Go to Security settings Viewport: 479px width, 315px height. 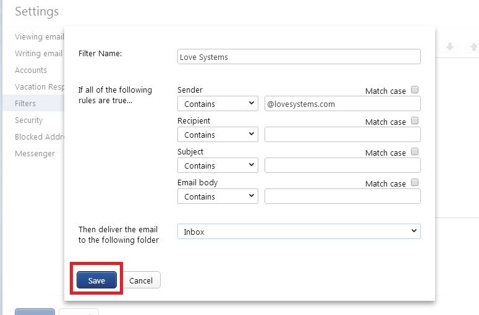[x=28, y=120]
